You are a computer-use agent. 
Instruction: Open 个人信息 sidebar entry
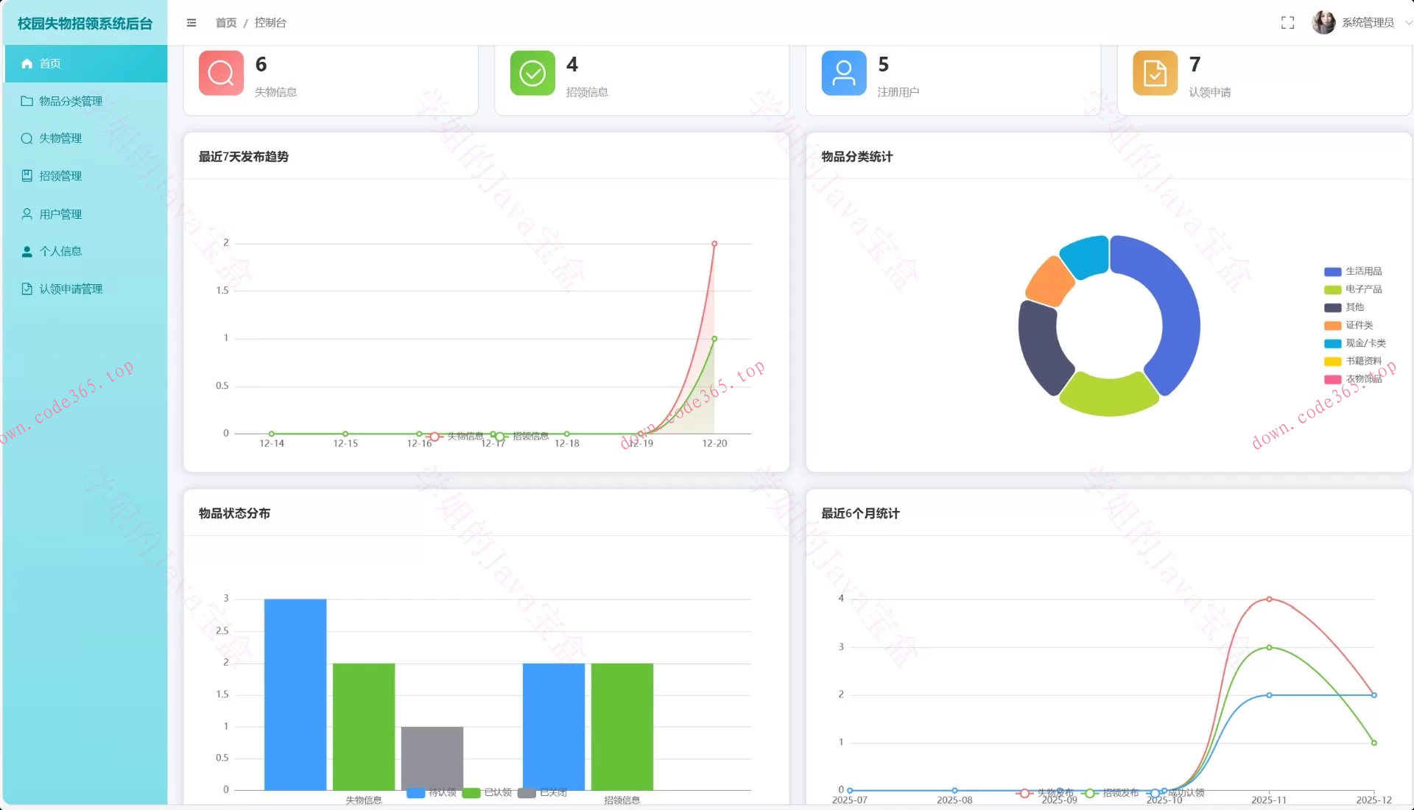[60, 251]
